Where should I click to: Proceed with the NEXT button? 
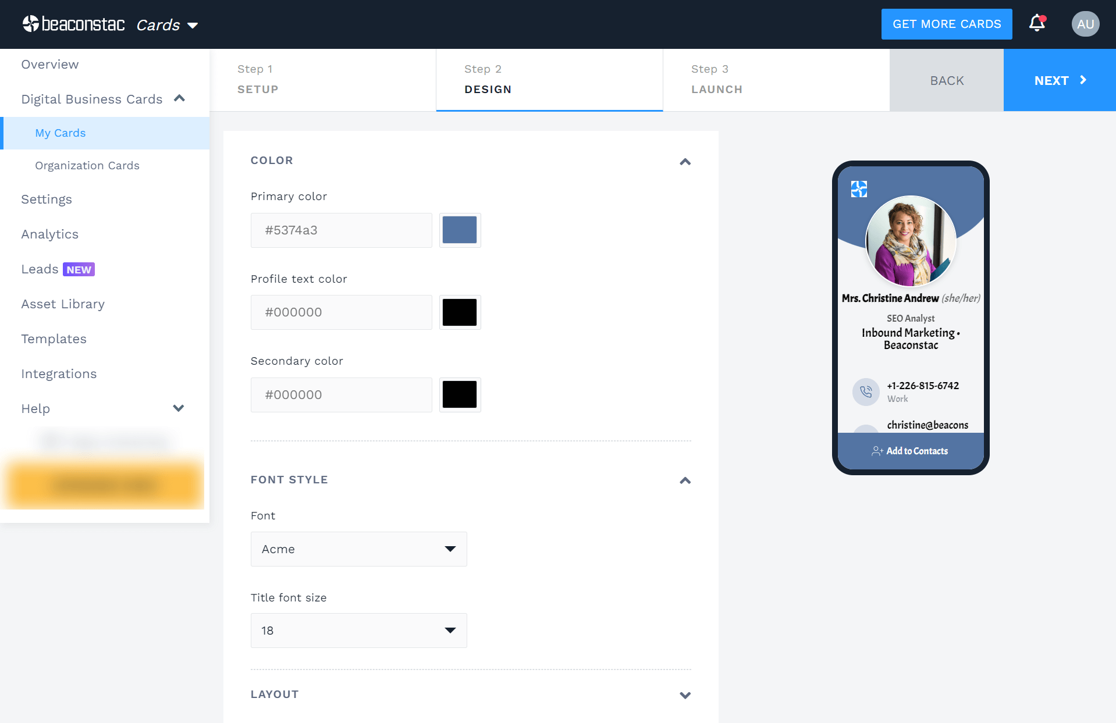pyautogui.click(x=1060, y=80)
